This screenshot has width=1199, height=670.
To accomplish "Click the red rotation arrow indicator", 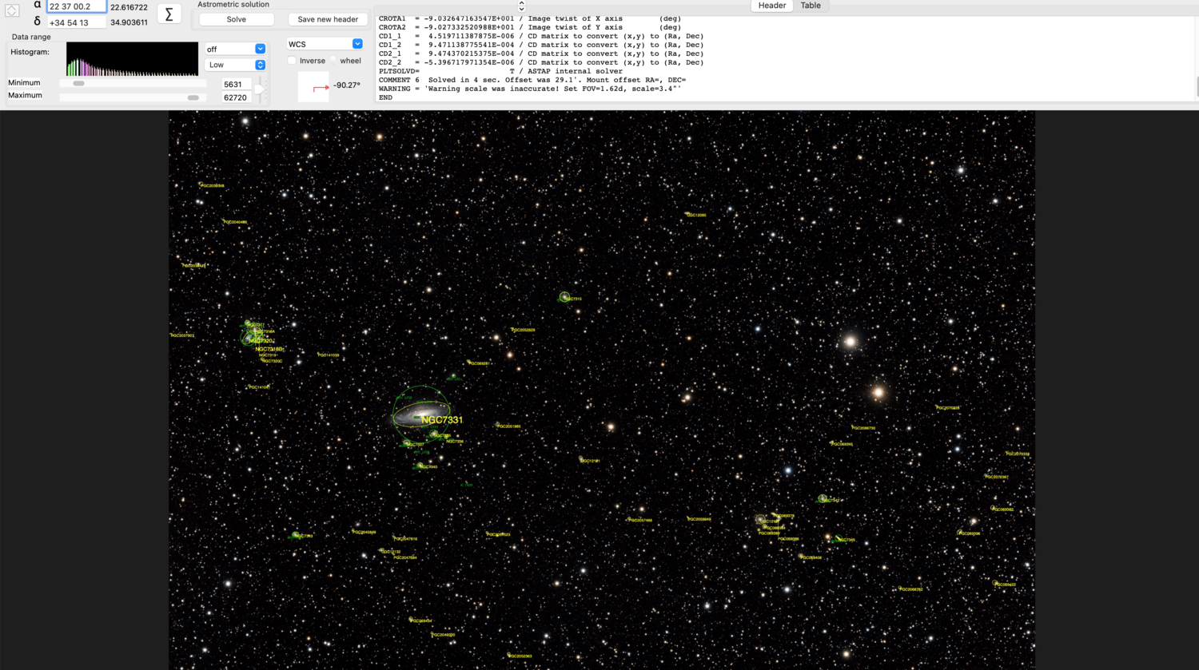I will [x=321, y=87].
